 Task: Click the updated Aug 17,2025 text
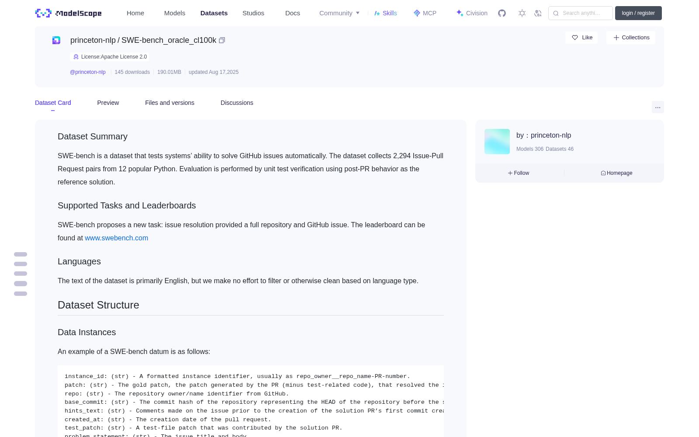pyautogui.click(x=214, y=72)
